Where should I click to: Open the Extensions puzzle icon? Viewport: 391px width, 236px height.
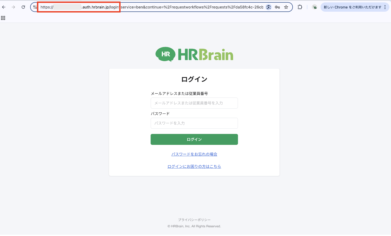(x=300, y=7)
